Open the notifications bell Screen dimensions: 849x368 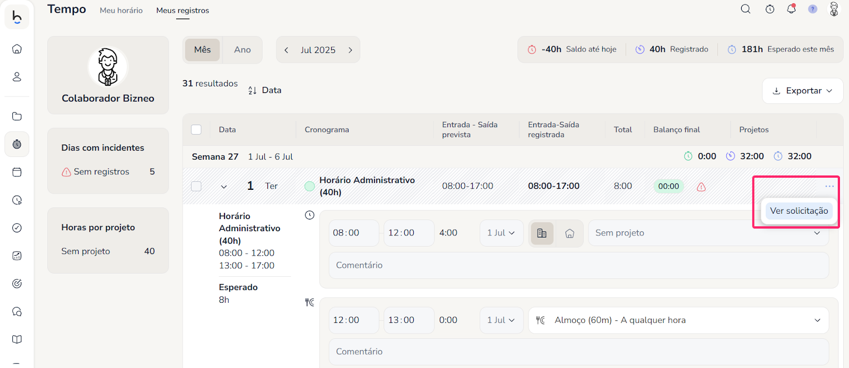[x=791, y=9]
